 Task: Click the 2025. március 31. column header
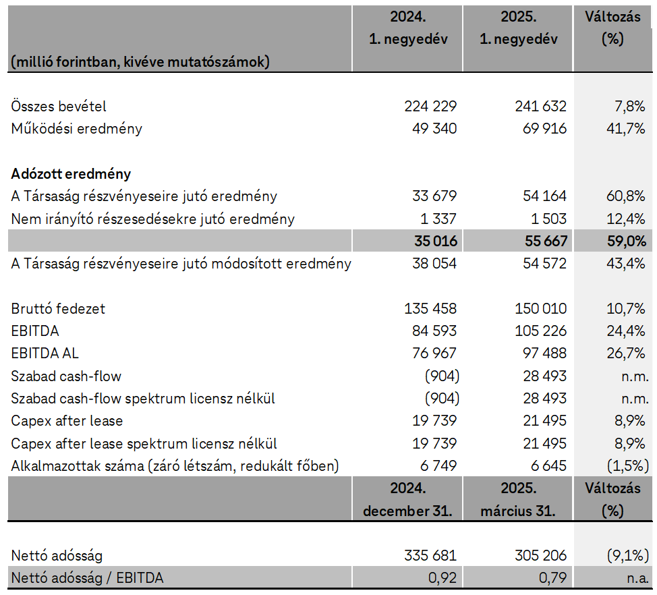pos(518,499)
